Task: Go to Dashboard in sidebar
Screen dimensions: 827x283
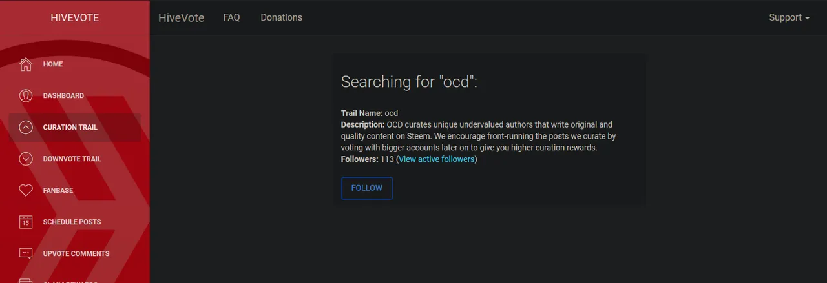Action: click(x=75, y=95)
